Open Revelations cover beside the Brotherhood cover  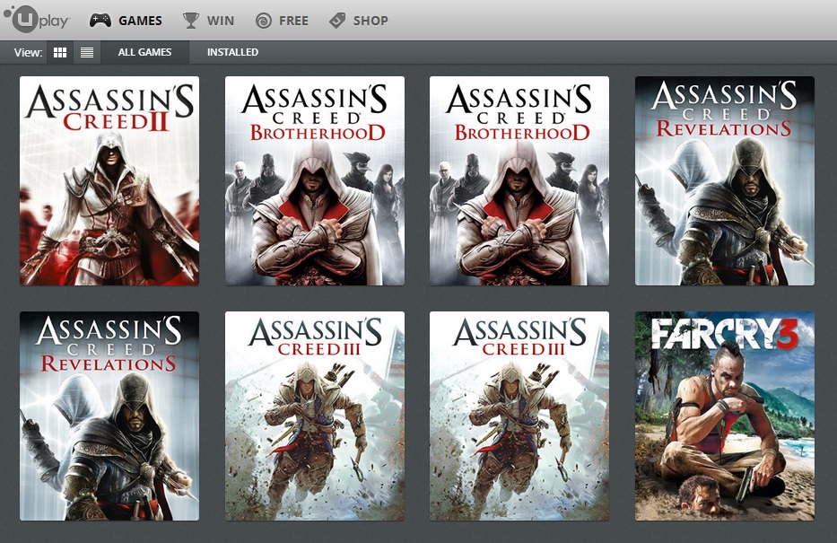click(724, 181)
